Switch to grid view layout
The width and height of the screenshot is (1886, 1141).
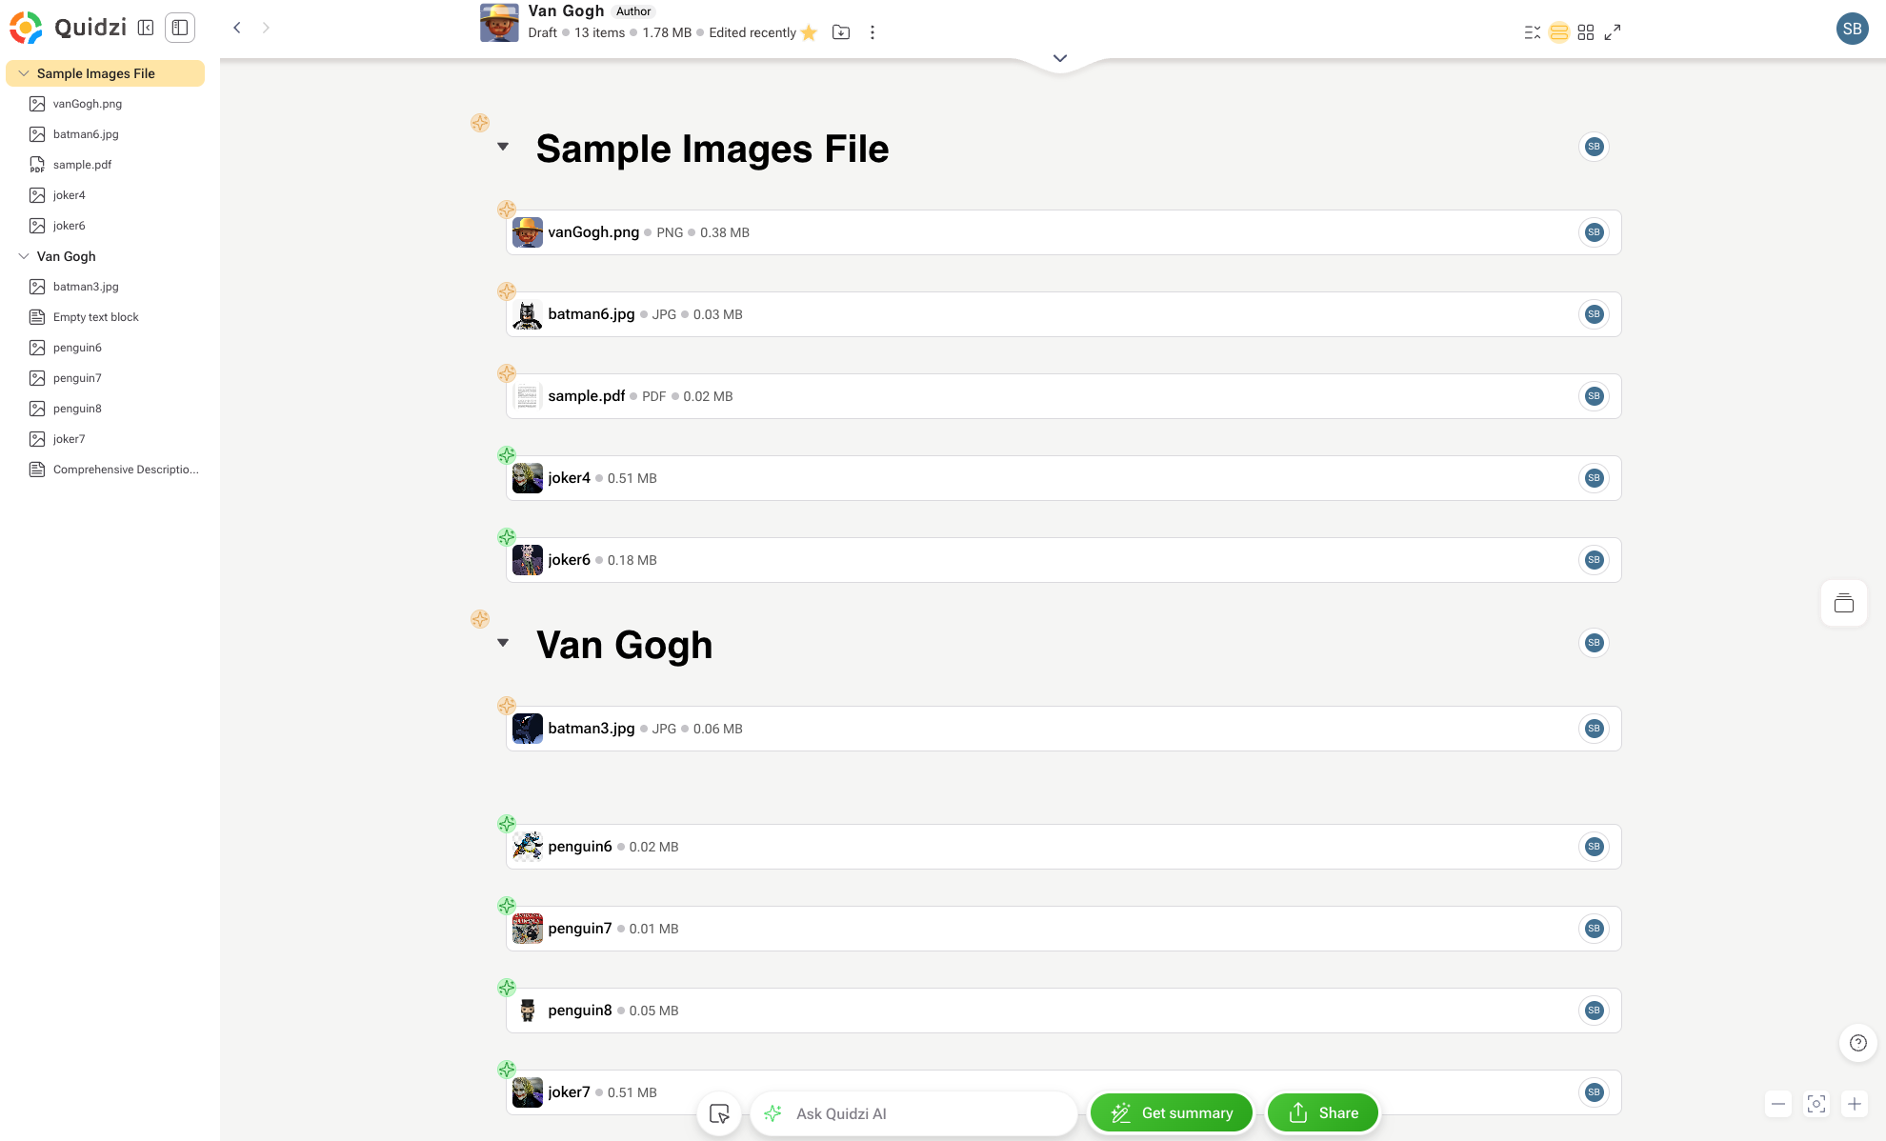[1586, 32]
